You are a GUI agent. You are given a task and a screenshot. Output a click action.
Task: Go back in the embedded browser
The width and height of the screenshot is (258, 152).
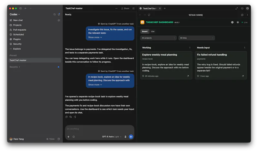click(x=140, y=15)
